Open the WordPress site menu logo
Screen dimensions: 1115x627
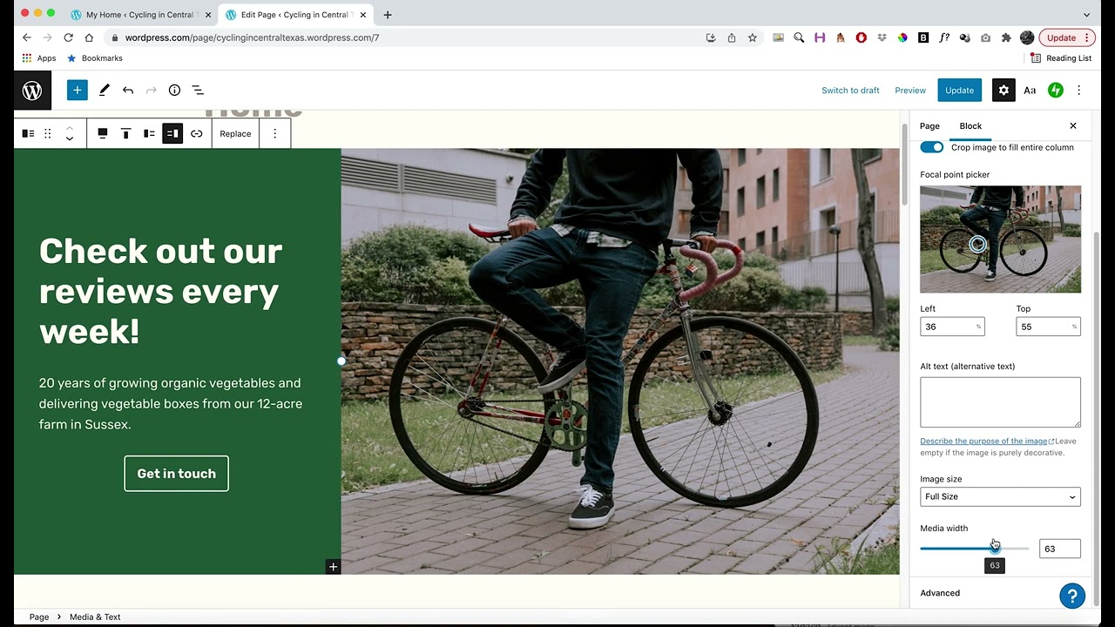tap(32, 91)
